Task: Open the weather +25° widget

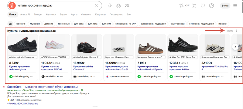Action: (184, 6)
